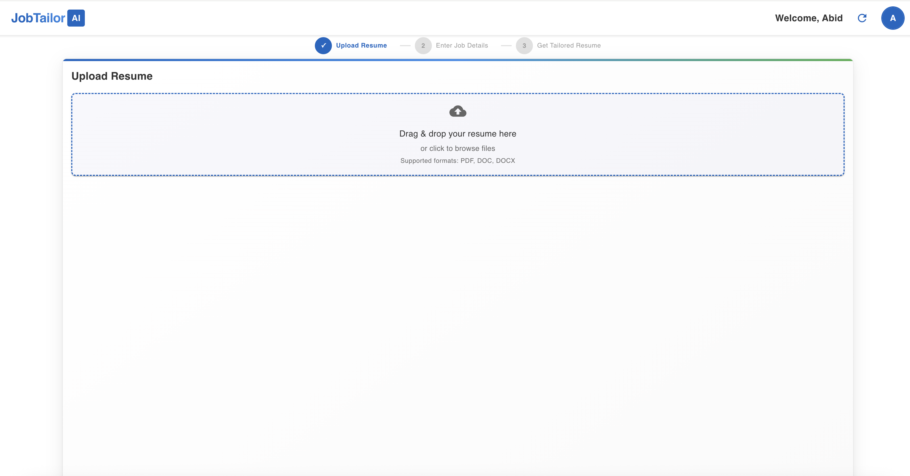Screen dimensions: 910x476
Task: Click 'or click to browse files' text
Action: 457,148
